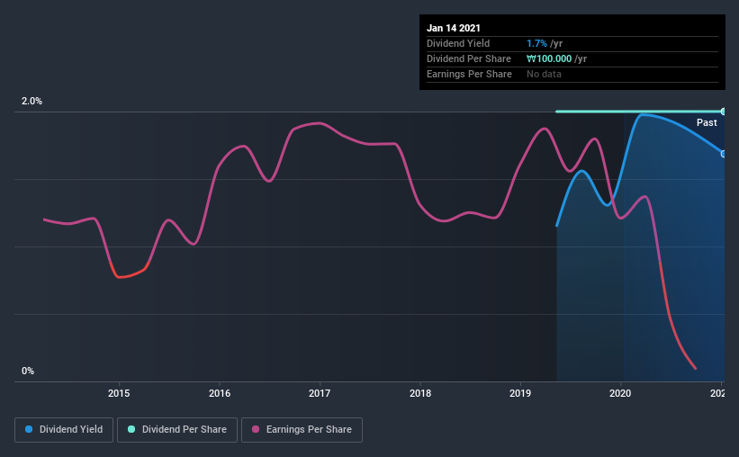Click the teal dividend per share endpoint marker

(723, 112)
